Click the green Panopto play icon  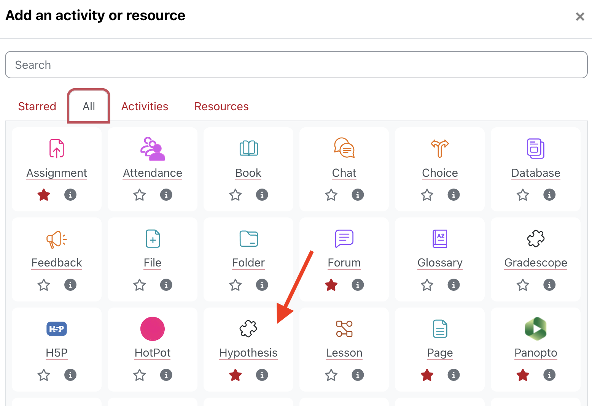pos(536,329)
